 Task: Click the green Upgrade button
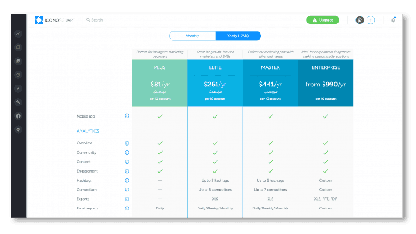click(x=323, y=20)
